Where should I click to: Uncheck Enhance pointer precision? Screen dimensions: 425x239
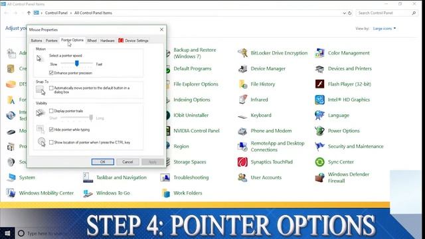click(51, 73)
